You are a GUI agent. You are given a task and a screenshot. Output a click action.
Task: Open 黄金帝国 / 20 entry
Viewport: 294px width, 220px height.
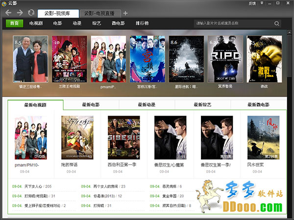(x=173, y=196)
